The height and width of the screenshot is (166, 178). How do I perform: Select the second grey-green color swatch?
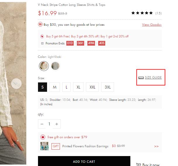(x=56, y=66)
